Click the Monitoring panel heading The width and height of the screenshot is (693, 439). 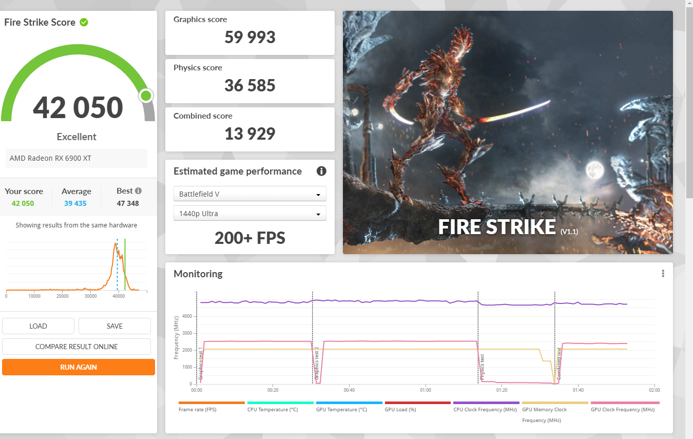tap(198, 274)
